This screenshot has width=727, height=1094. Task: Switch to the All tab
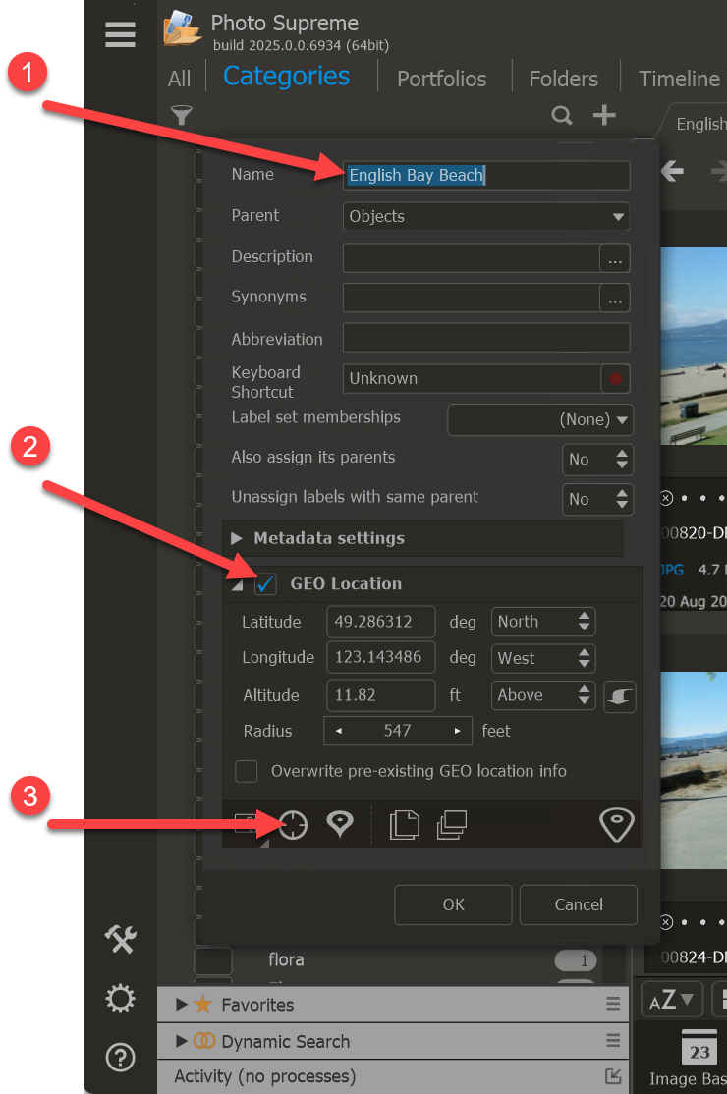(179, 79)
